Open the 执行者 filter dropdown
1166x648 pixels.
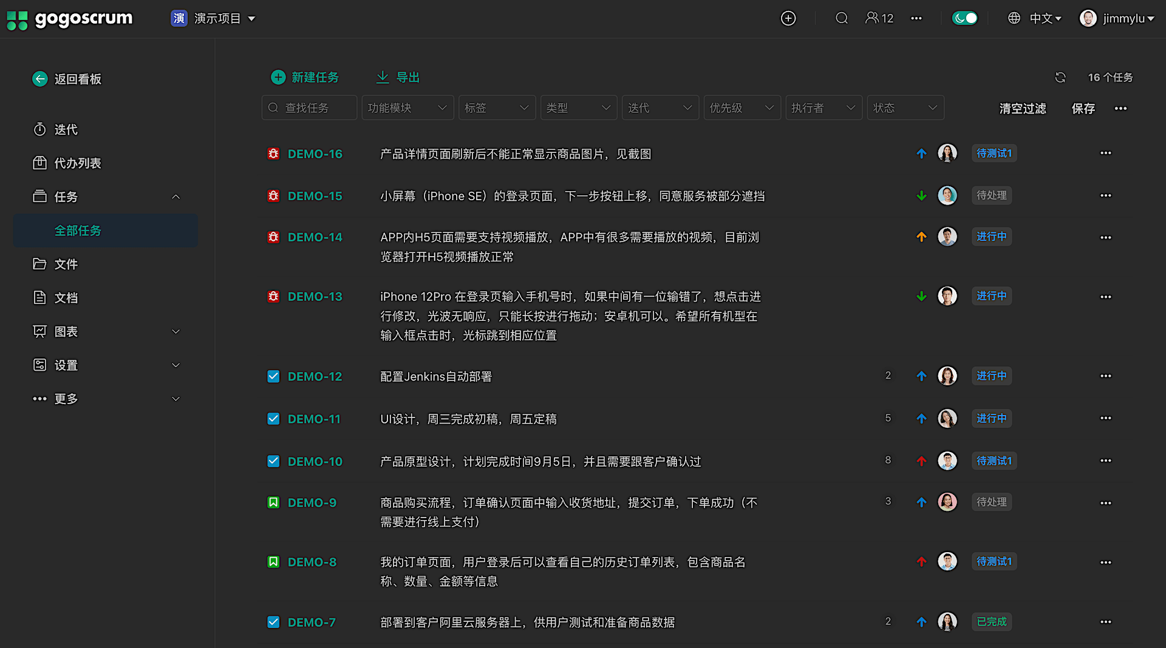pos(823,108)
